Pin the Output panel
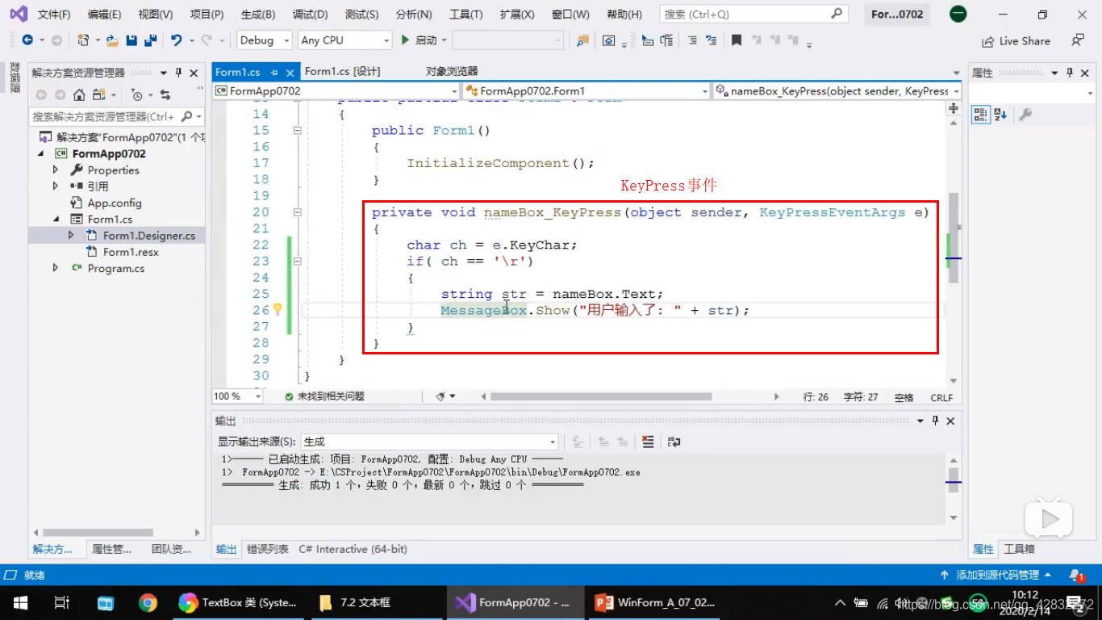1102x620 pixels. coord(935,421)
